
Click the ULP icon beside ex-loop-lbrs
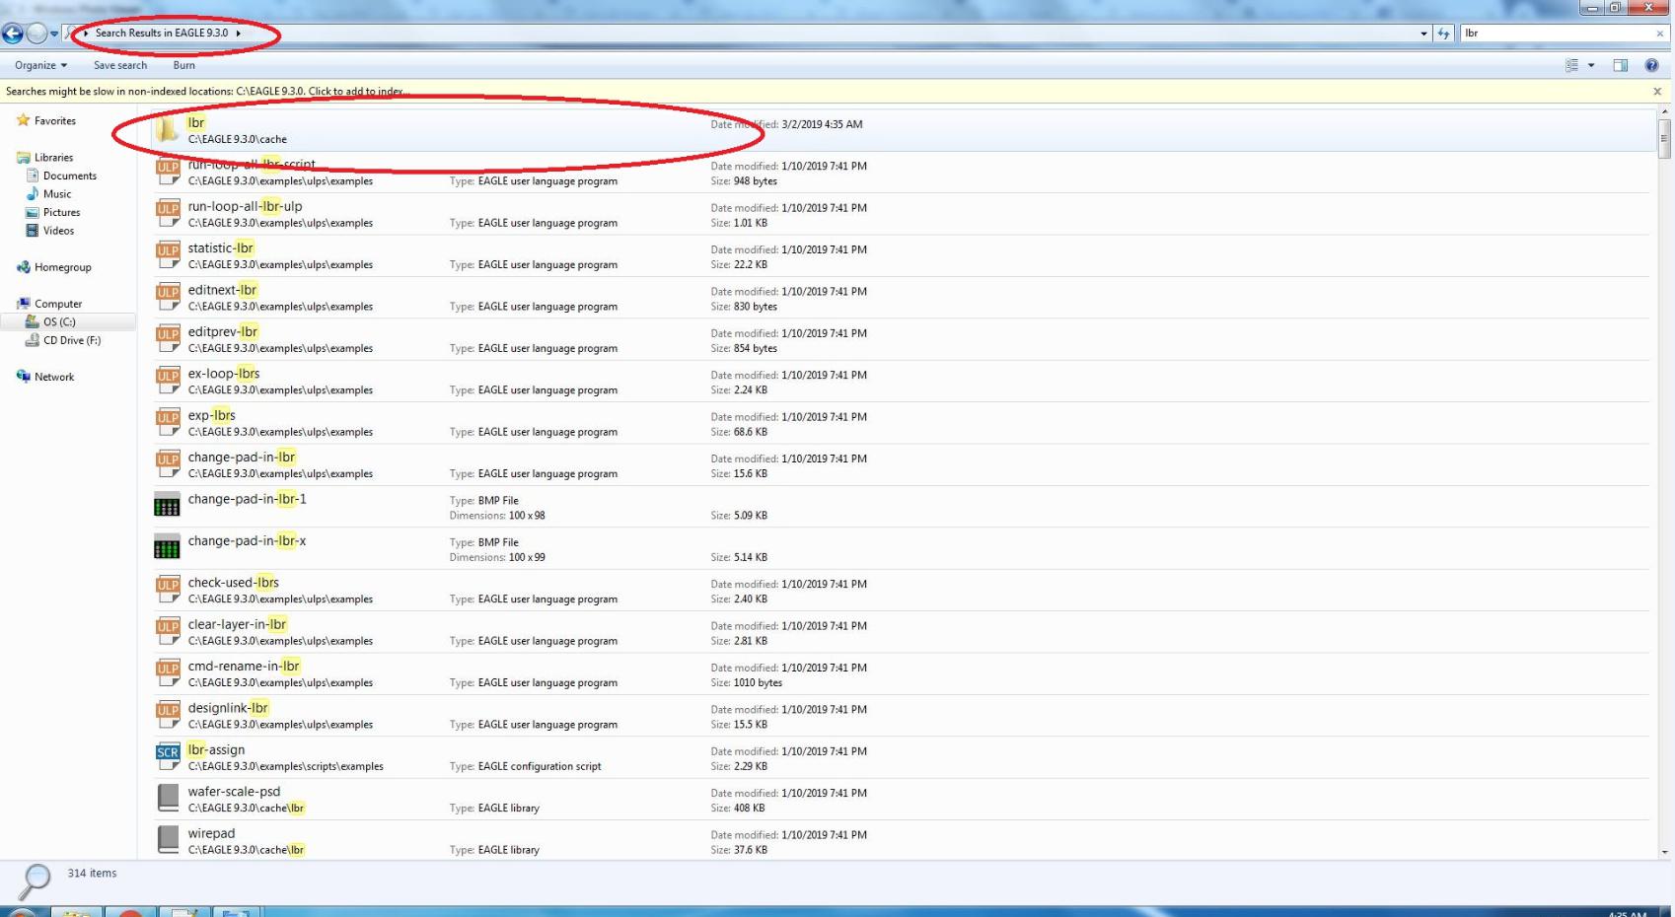168,381
